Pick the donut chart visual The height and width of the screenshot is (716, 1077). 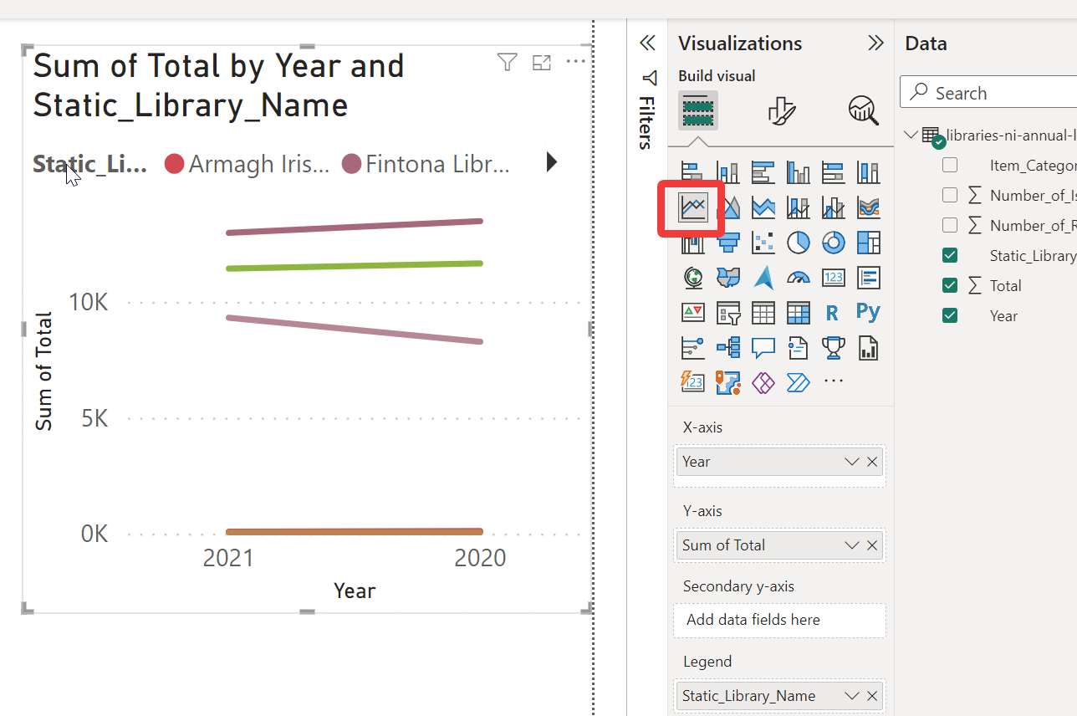tap(834, 243)
